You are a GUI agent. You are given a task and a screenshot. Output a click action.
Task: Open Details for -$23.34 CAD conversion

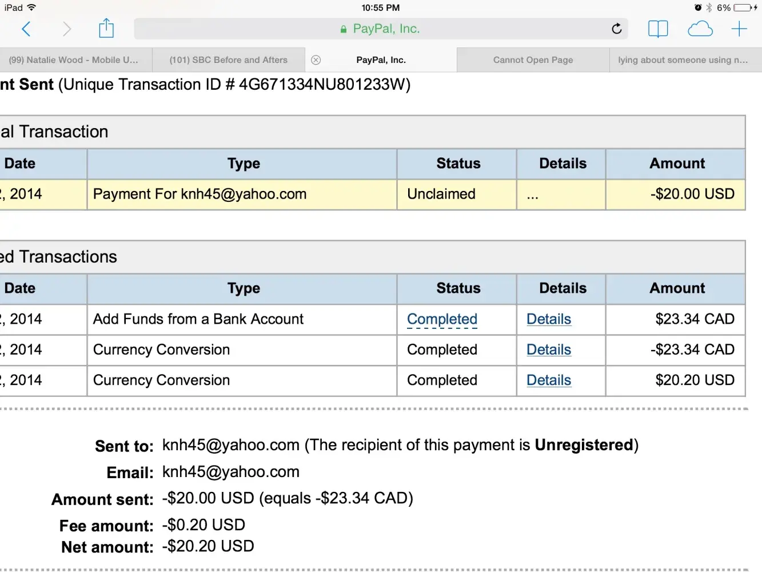(549, 349)
